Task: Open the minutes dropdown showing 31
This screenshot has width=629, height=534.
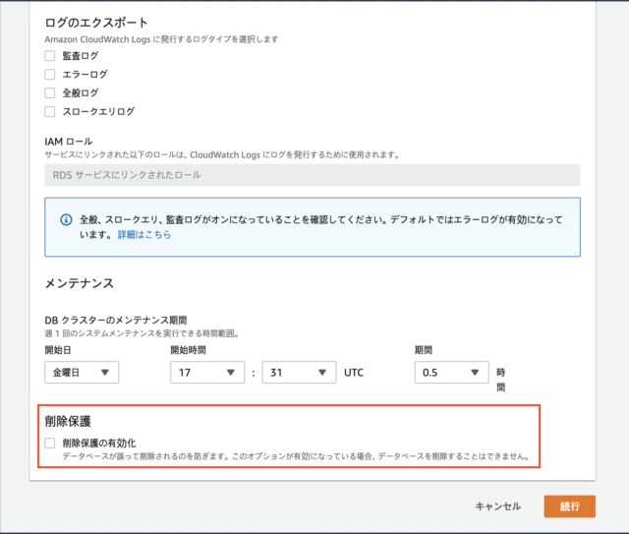Action: click(299, 373)
